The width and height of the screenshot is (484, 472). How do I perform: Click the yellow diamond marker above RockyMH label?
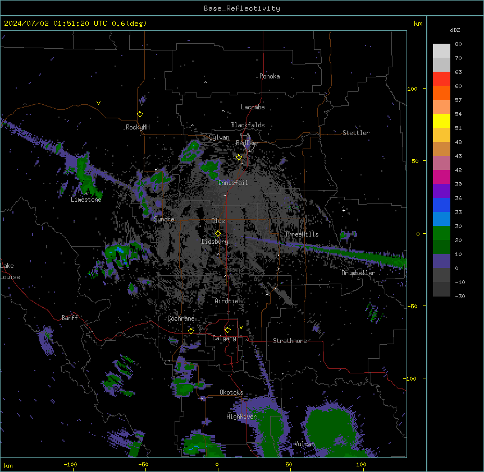140,114
